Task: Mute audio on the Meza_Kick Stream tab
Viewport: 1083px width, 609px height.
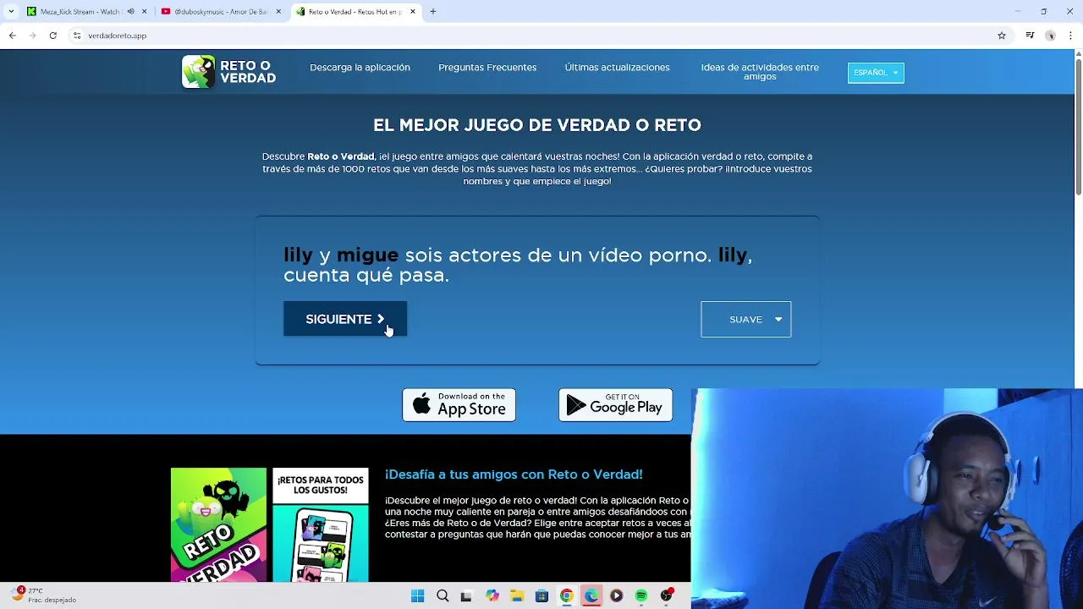Action: click(x=130, y=12)
